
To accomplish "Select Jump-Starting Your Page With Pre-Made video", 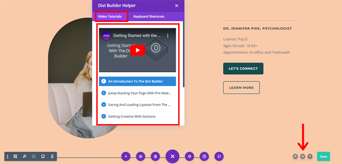I will click(x=137, y=93).
